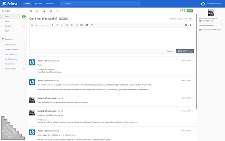The image size is (225, 141).
Task: Open the Tips And Tricks folder
Action: (x=13, y=55)
